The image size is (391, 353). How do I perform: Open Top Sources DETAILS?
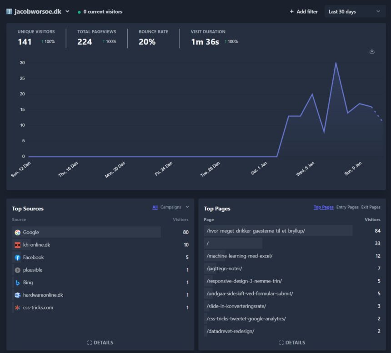coord(100,343)
